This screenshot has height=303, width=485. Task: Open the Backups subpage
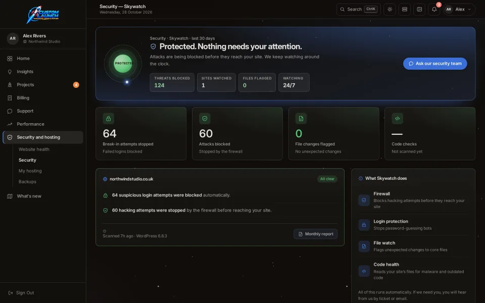(27, 182)
